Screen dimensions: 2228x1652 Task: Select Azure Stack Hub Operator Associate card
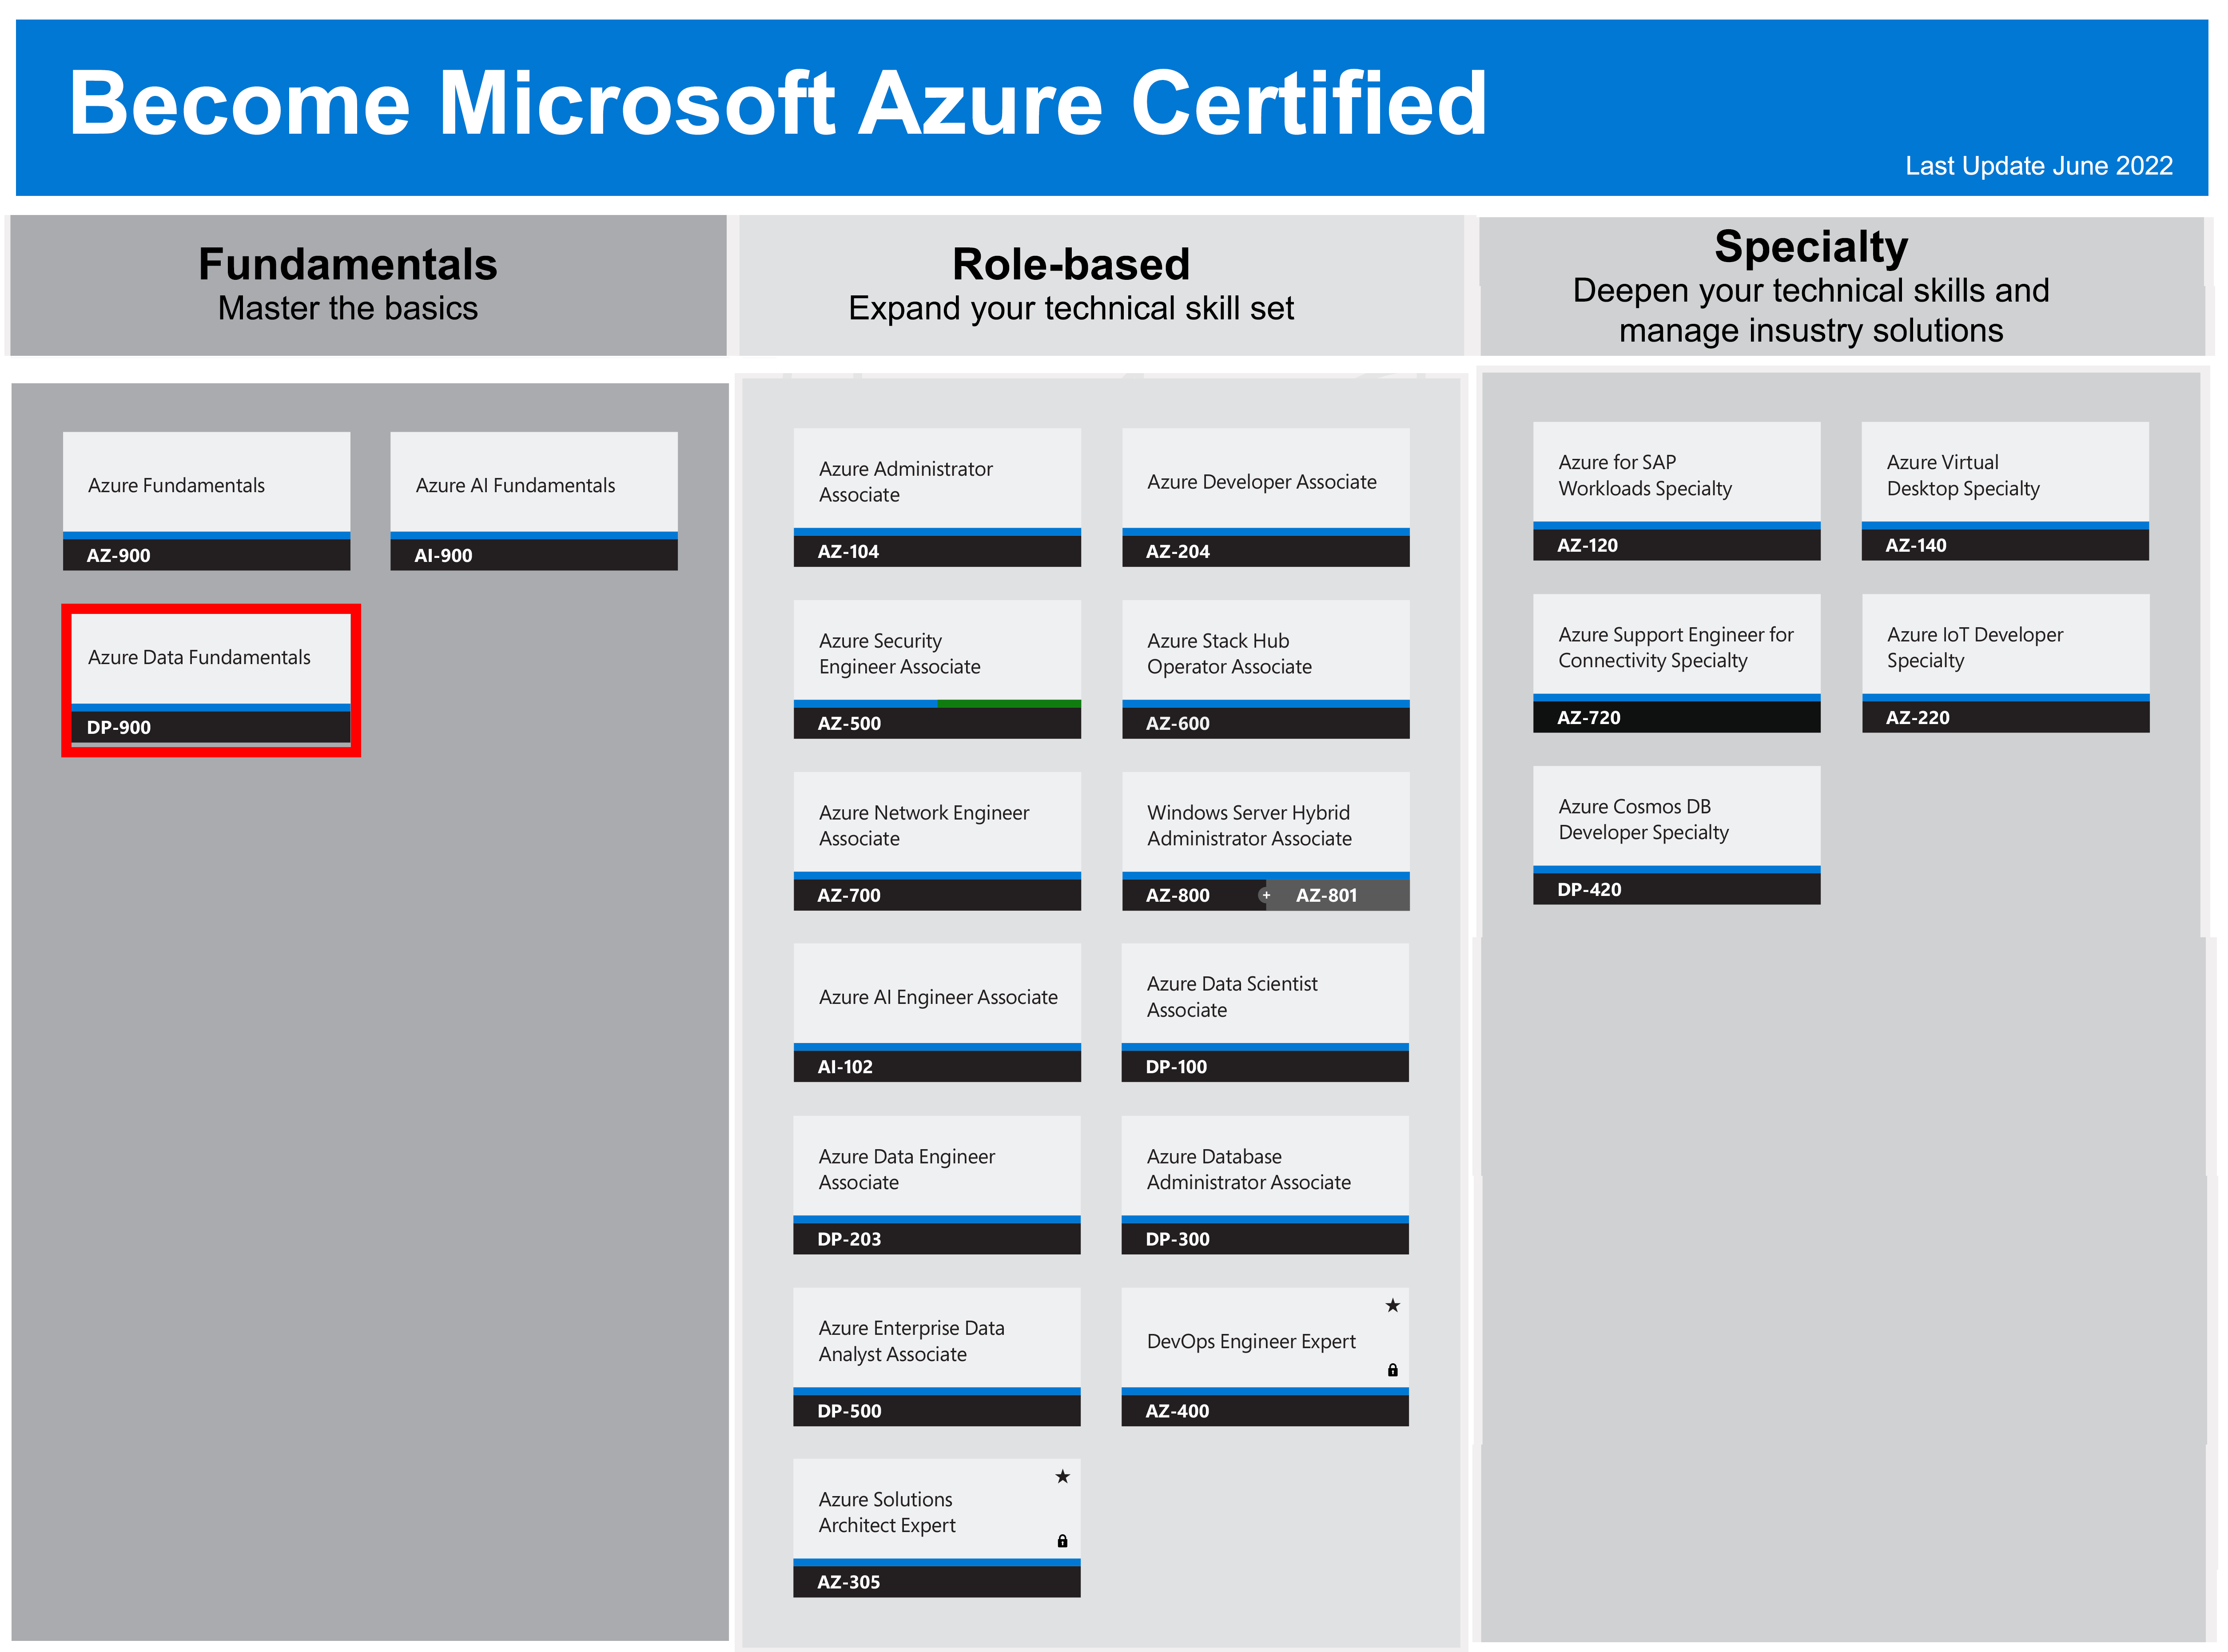coord(1266,669)
